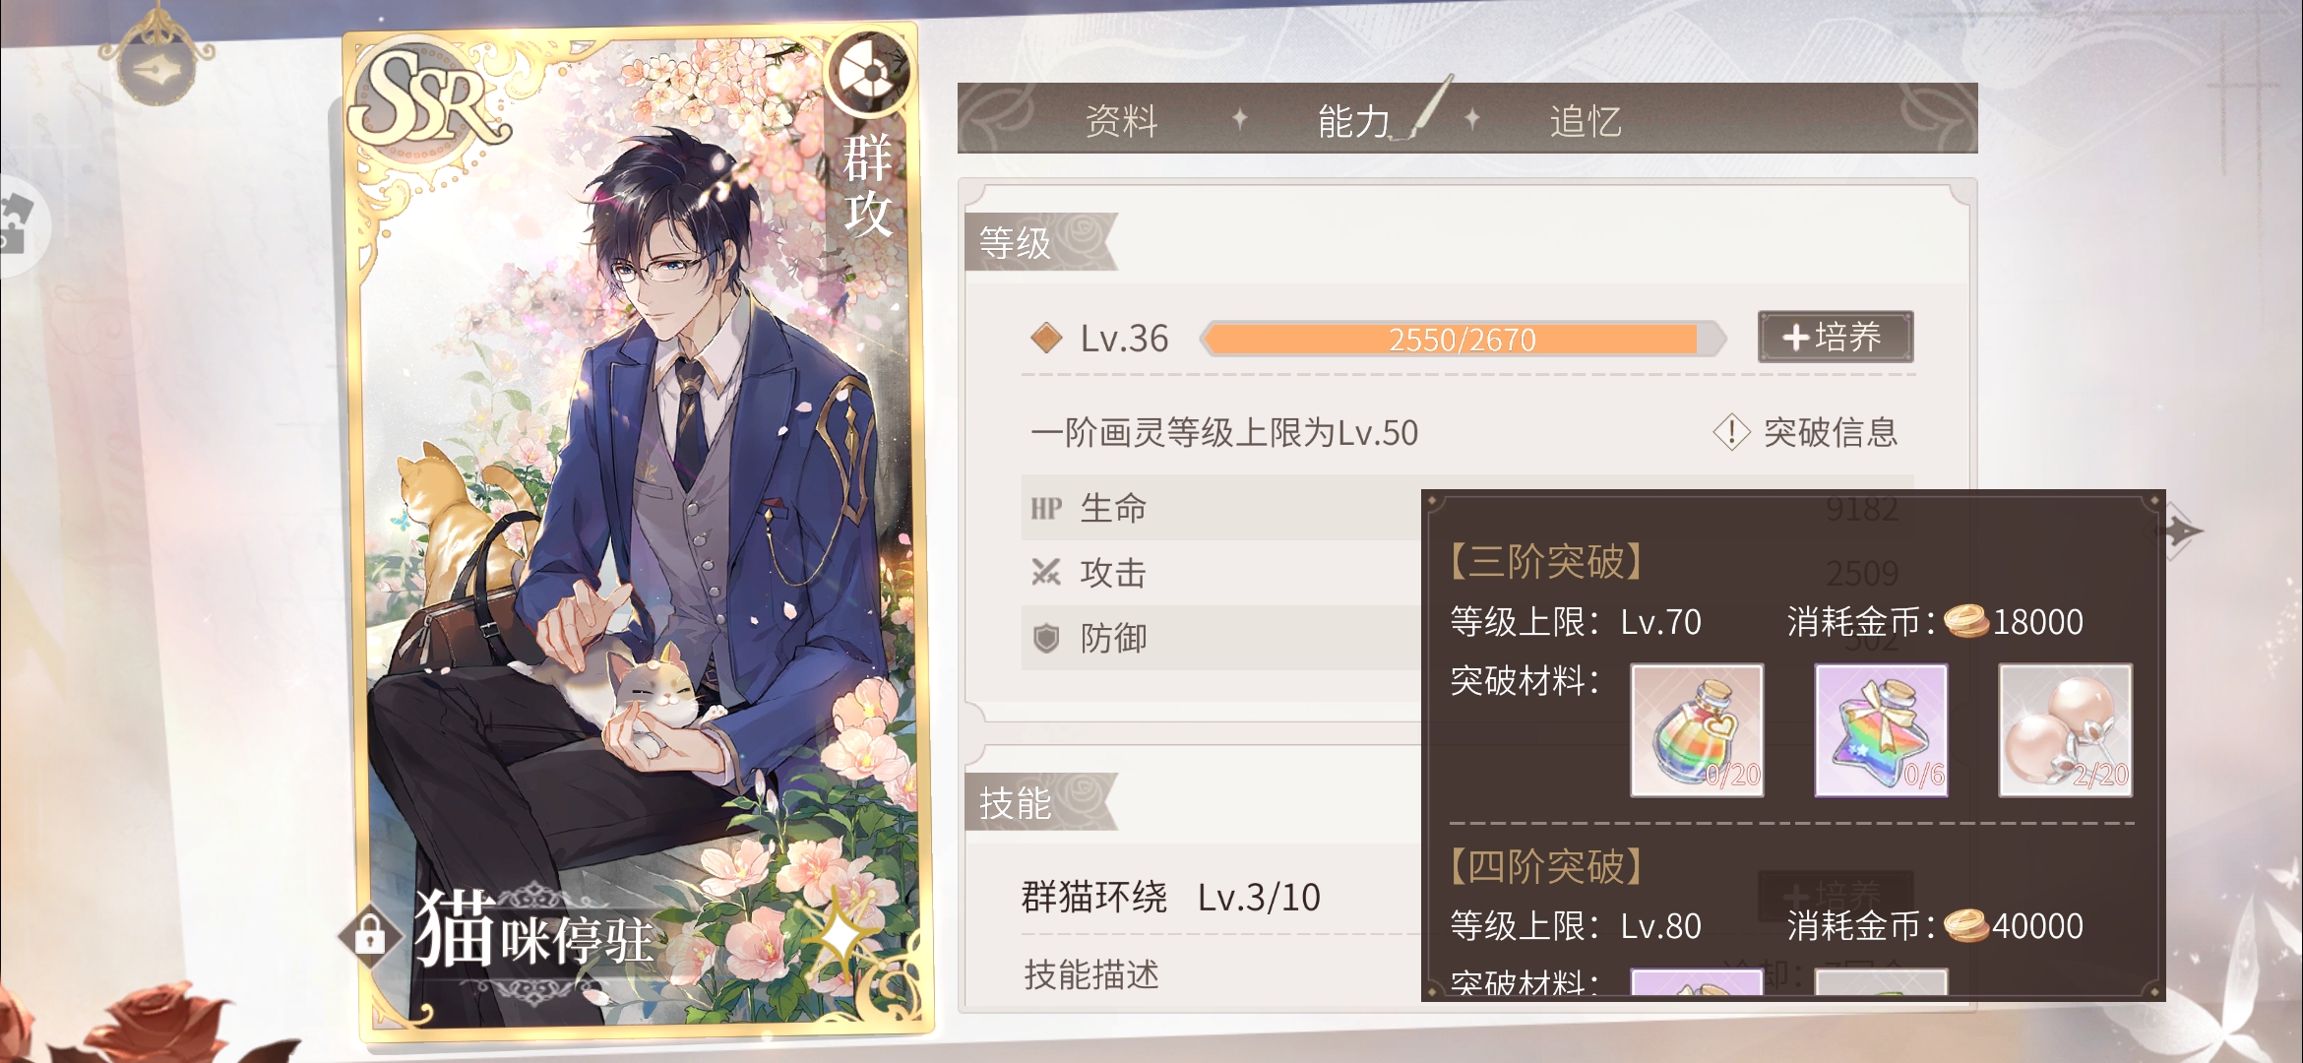Tap the gold sparkle star on card
This screenshot has height=1063, width=2303.
pos(840,930)
